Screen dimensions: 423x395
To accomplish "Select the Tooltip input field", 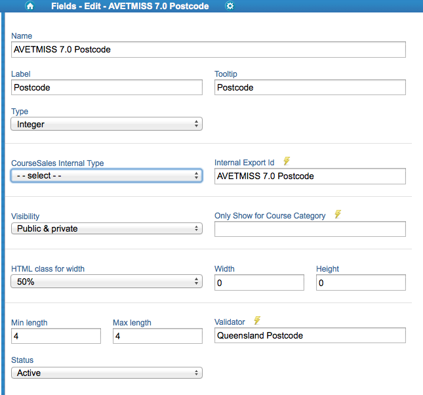I will (310, 87).
